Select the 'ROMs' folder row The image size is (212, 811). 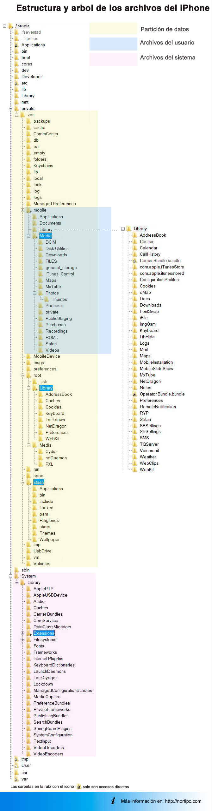pos(48,337)
